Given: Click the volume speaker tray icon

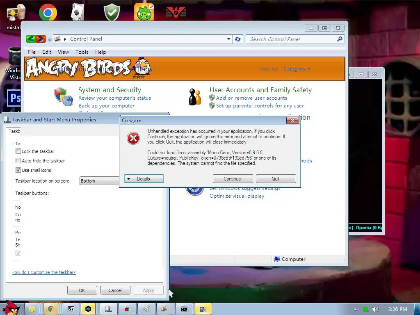Looking at the screenshot, I should [x=375, y=309].
